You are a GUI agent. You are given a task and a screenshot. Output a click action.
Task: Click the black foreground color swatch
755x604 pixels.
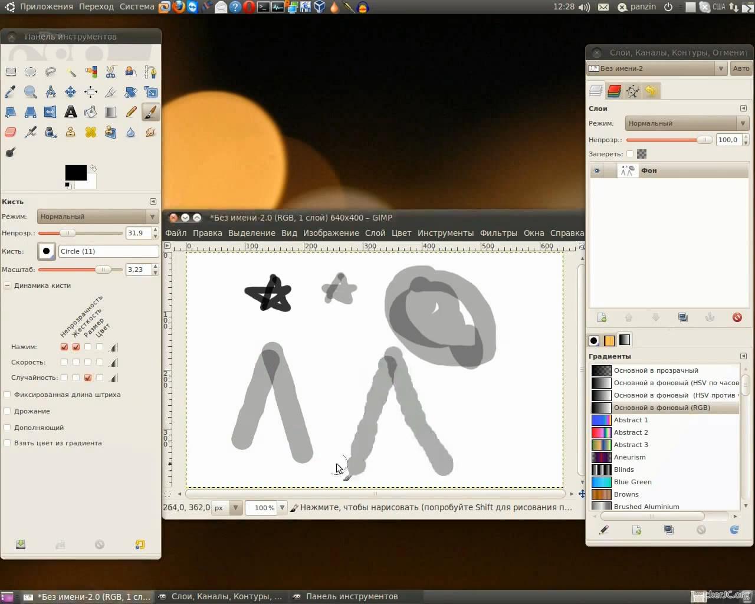click(75, 172)
